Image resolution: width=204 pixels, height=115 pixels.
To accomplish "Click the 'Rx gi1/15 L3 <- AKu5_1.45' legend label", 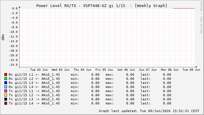I will click(34, 83).
